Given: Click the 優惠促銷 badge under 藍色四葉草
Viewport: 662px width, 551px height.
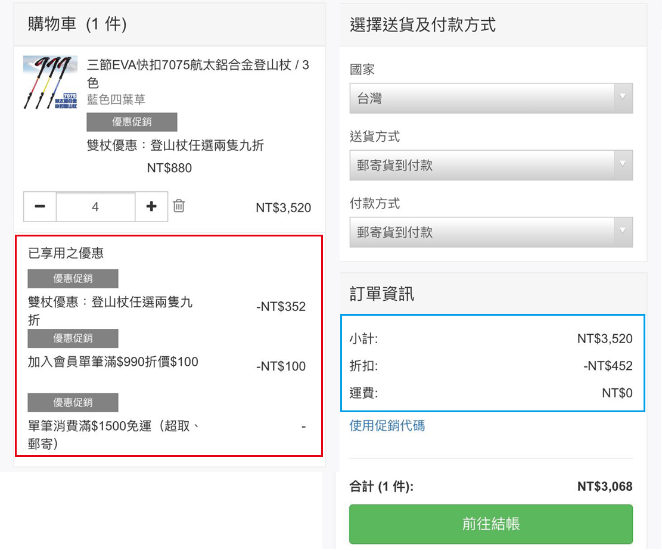Looking at the screenshot, I should pyautogui.click(x=132, y=122).
